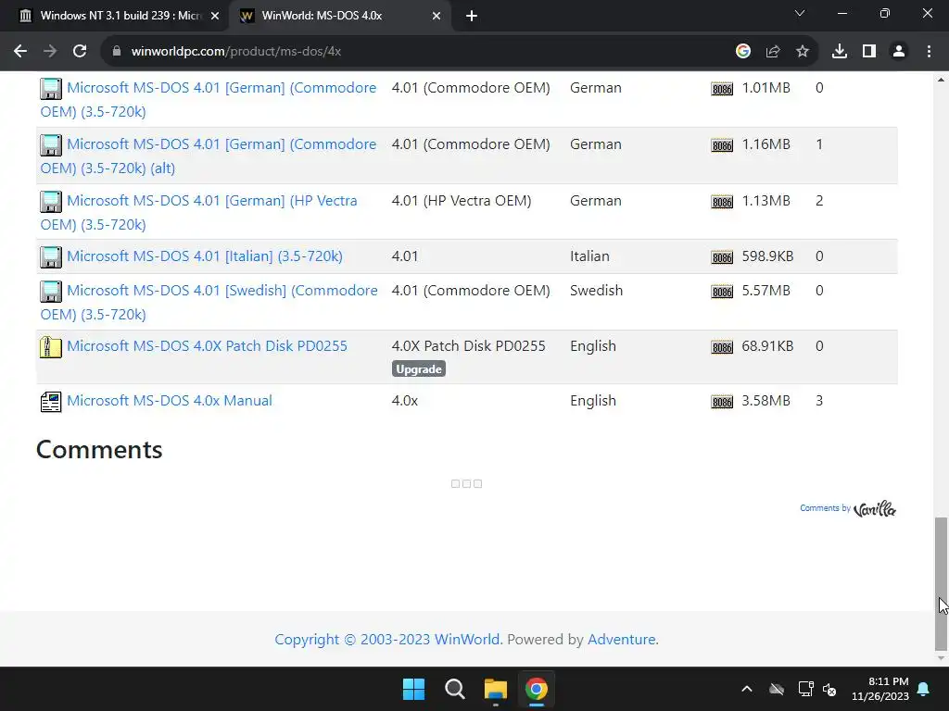Click floppy icon of Italian 4.01 row
Viewport: 949px width, 711px height.
click(51, 257)
